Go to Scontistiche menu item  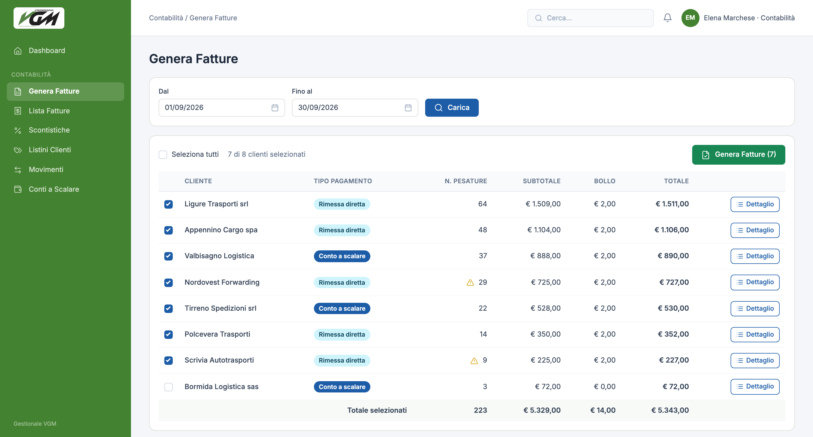(65, 130)
